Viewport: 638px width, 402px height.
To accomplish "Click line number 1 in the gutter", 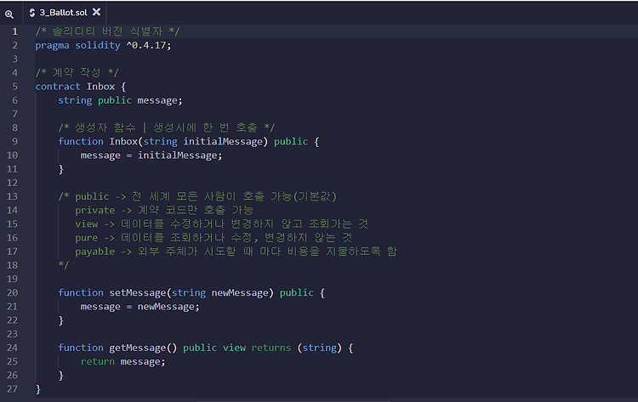I will point(15,31).
